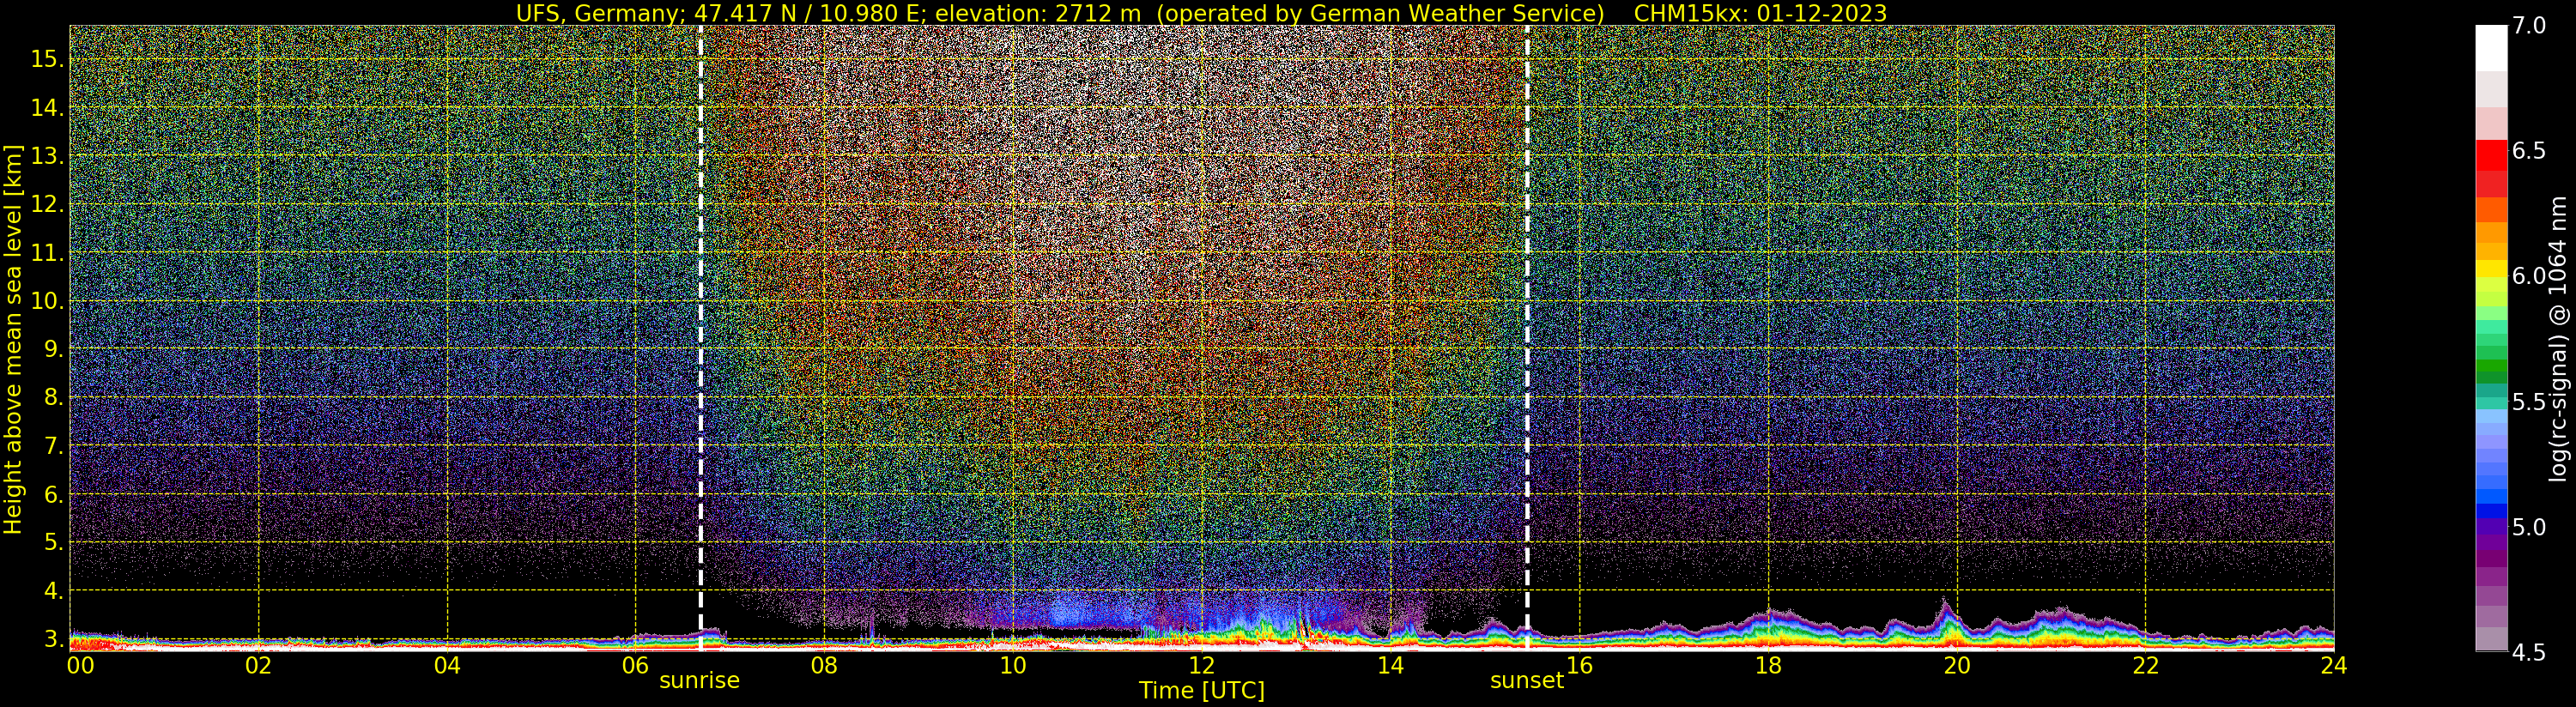
Task: Click the '9.' height axis tick label
Action: click(x=54, y=350)
